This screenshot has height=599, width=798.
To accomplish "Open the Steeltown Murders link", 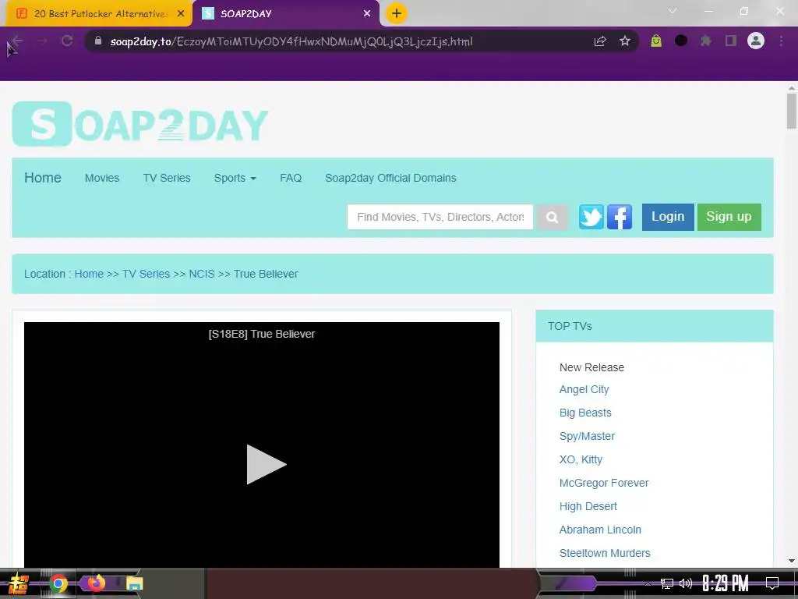I will [x=605, y=554].
